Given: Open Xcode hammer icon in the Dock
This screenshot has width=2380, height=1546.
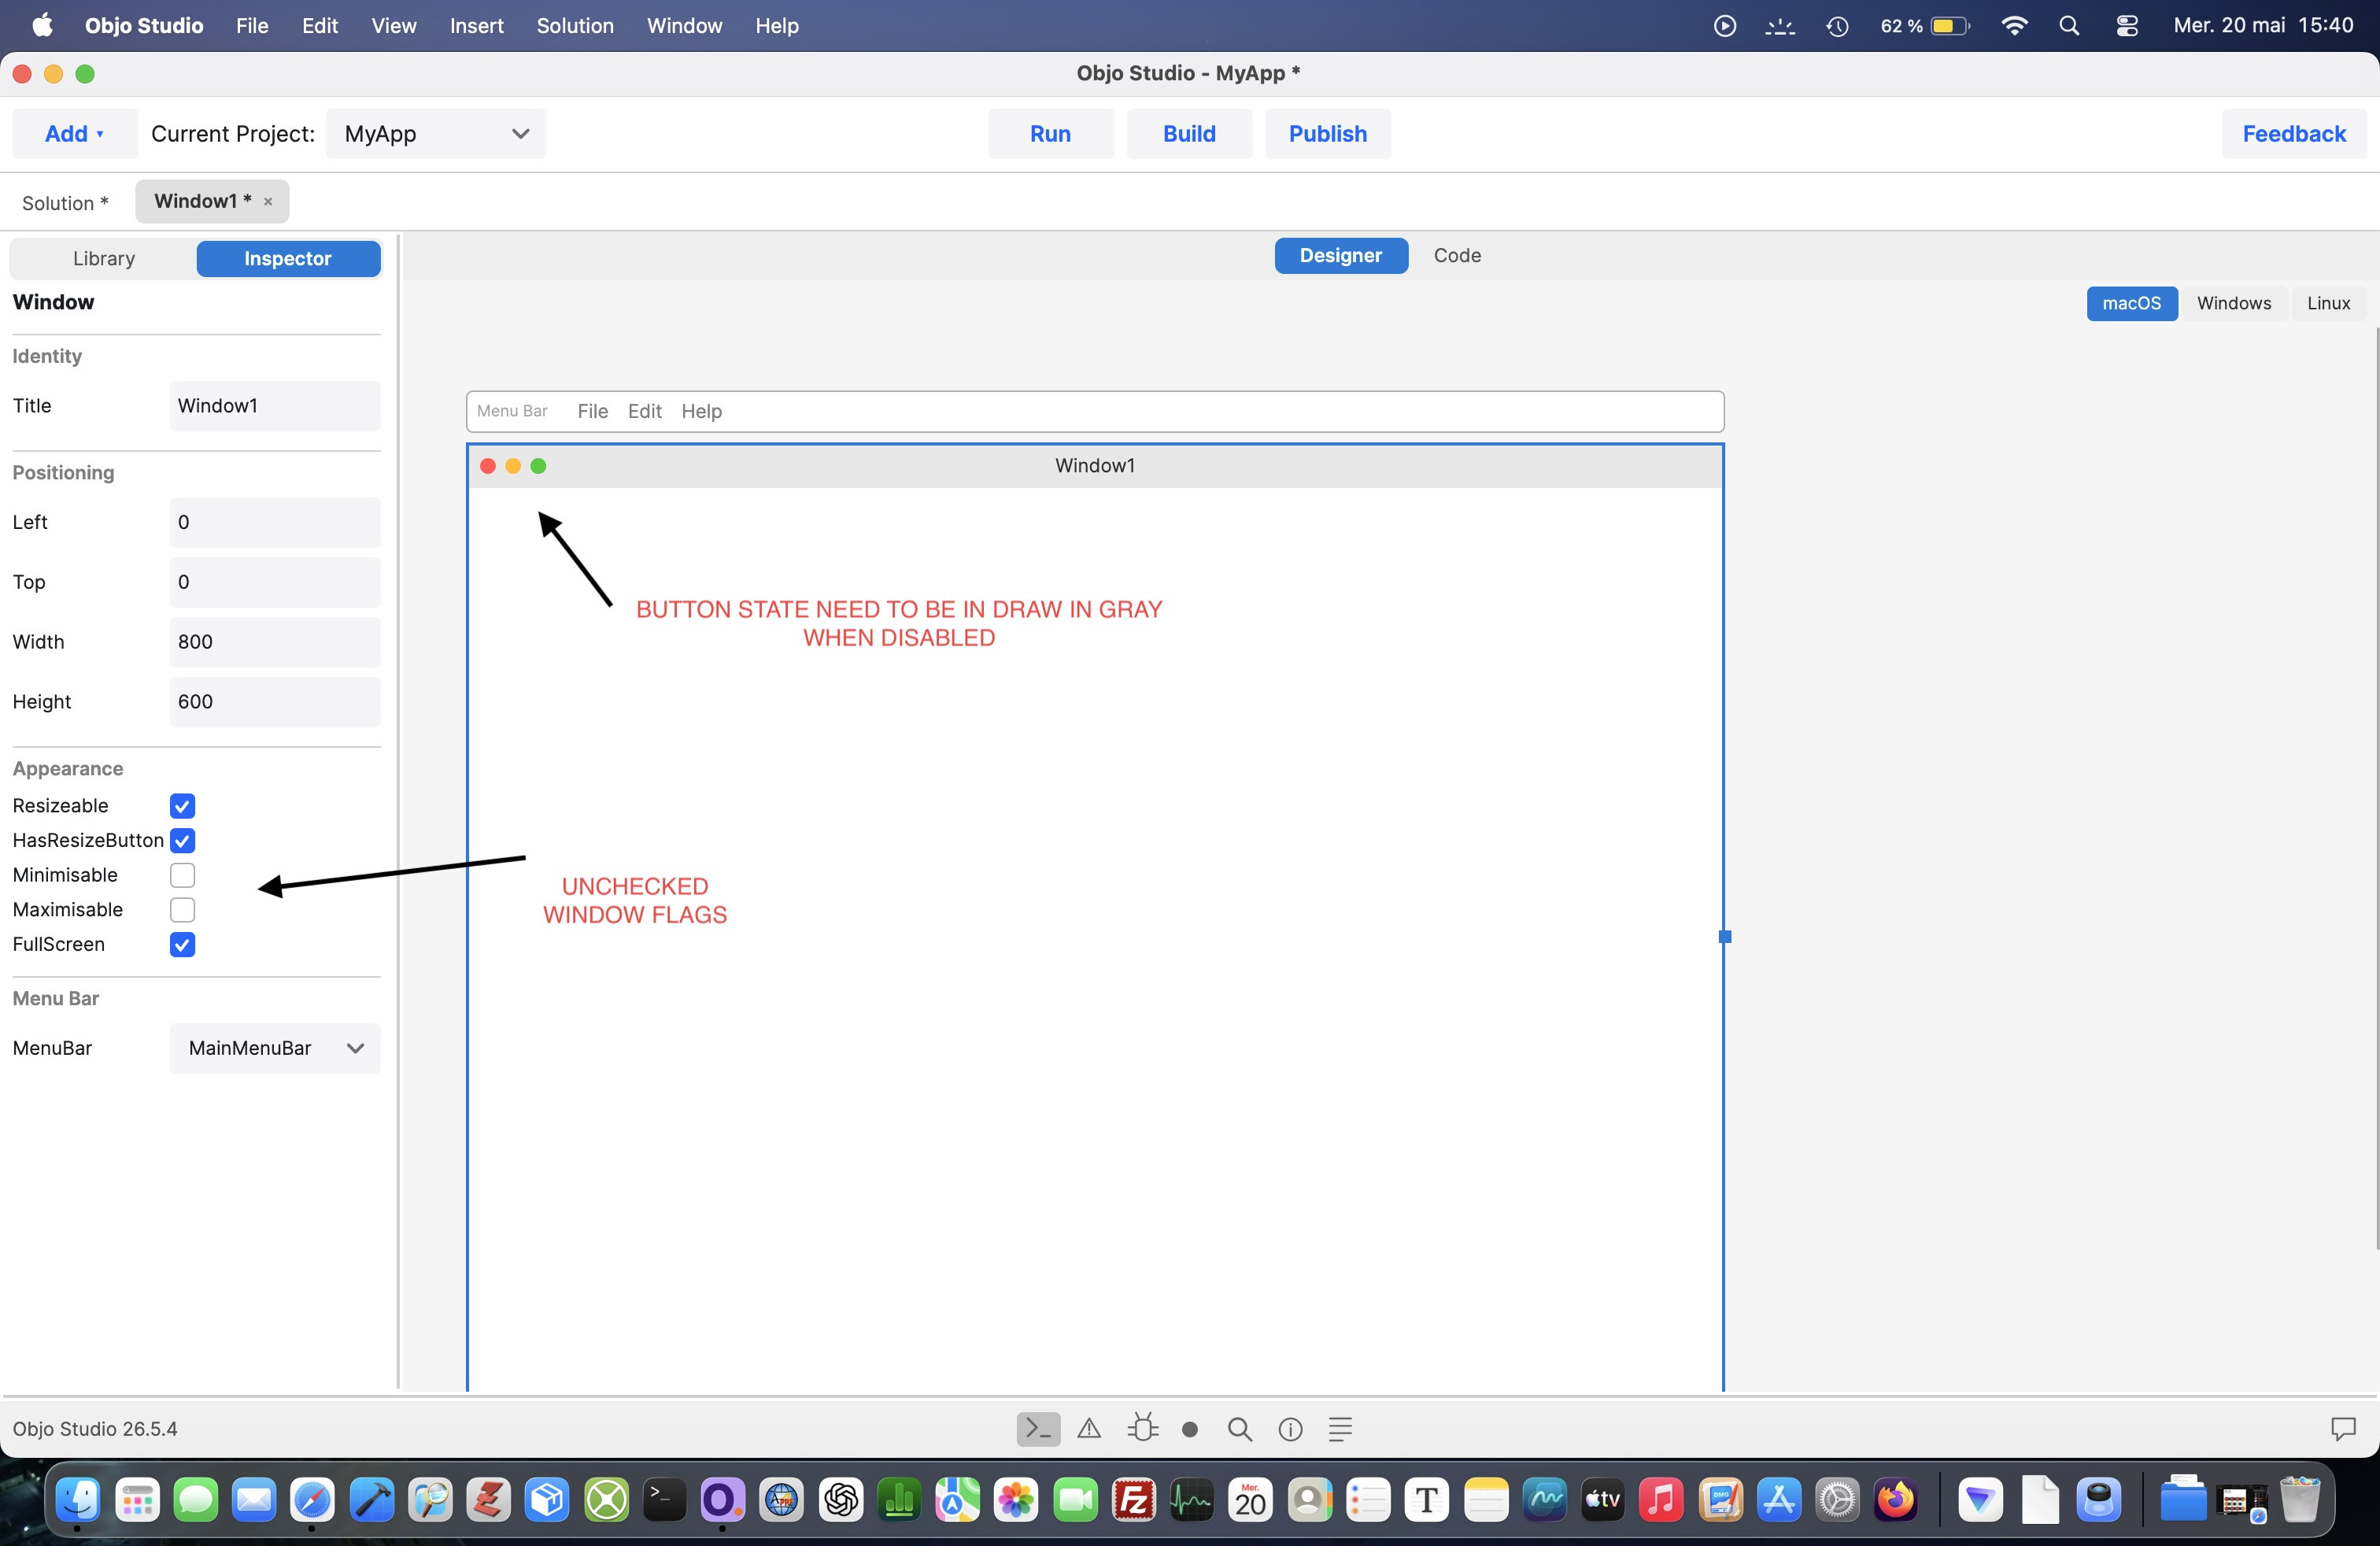Looking at the screenshot, I should (371, 1500).
